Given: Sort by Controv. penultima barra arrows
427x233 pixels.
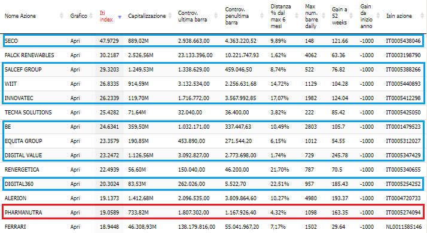Looking at the screenshot, I should pyautogui.click(x=262, y=16).
